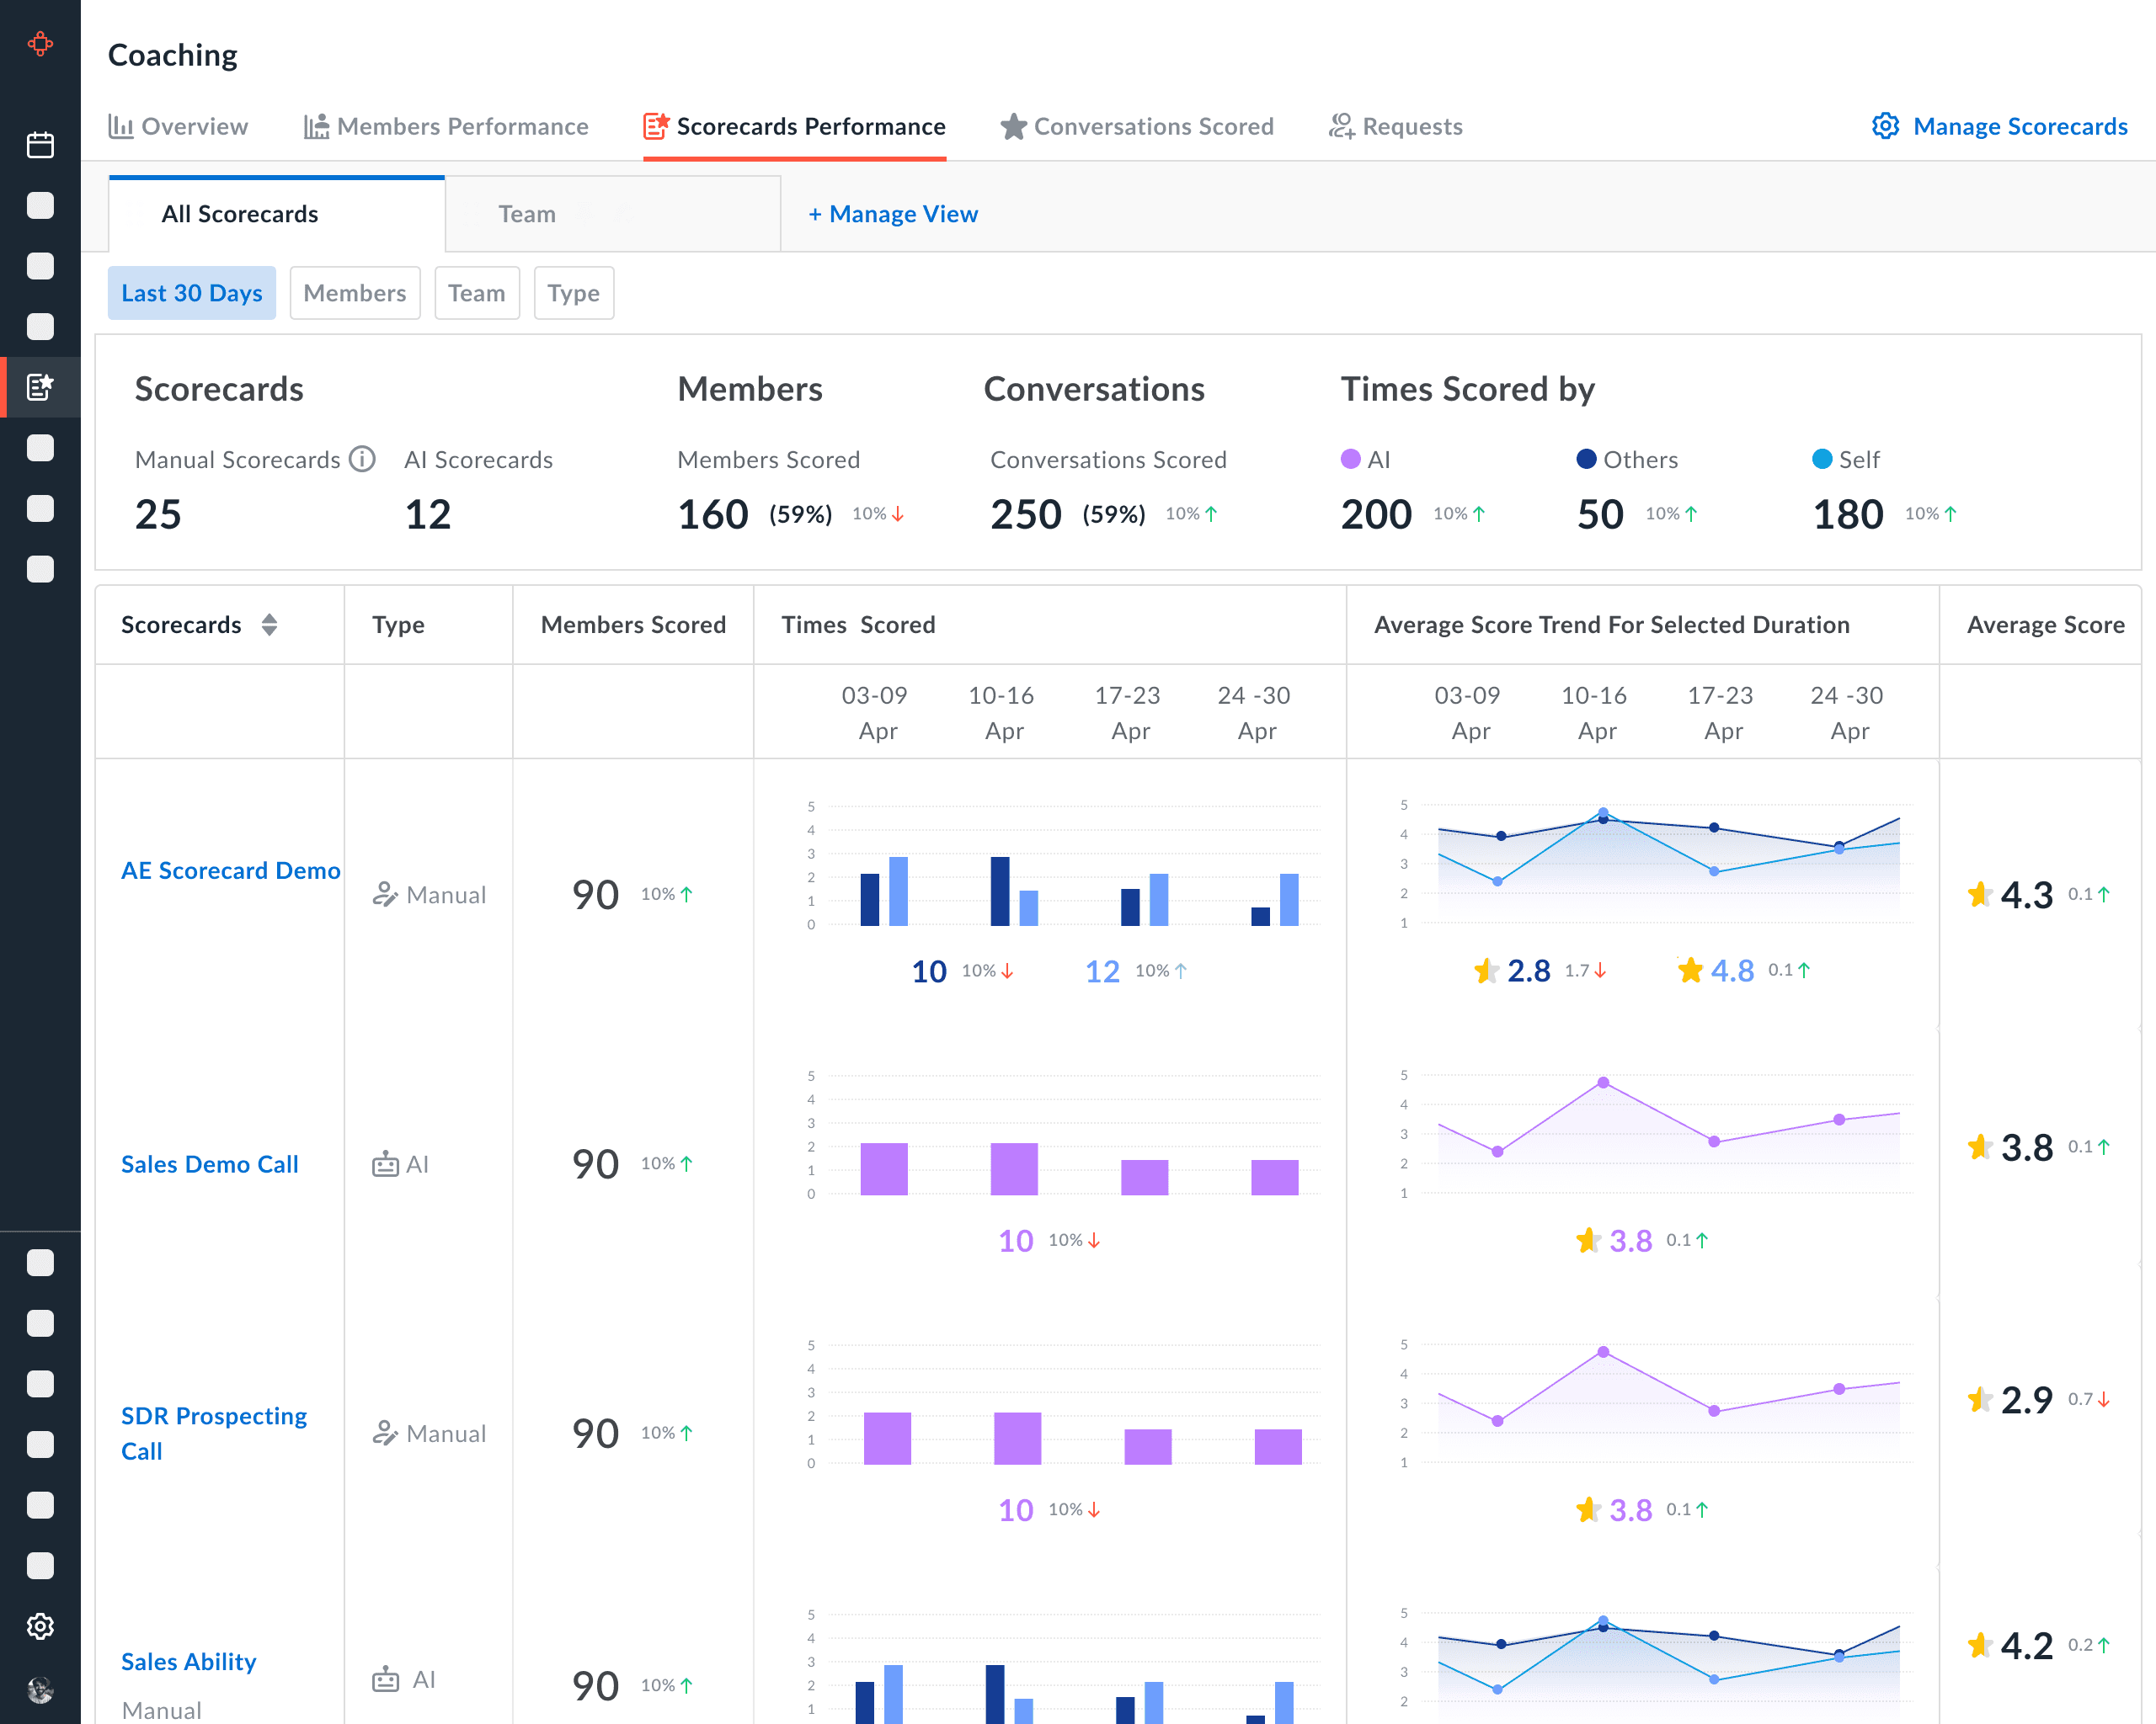Viewport: 2156px width, 1724px height.
Task: Click the calendar icon in the sidebar
Action: tap(40, 145)
